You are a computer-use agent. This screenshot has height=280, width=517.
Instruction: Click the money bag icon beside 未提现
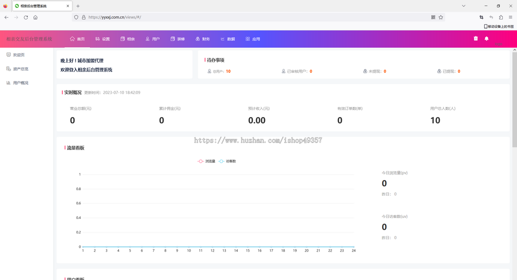(x=364, y=71)
